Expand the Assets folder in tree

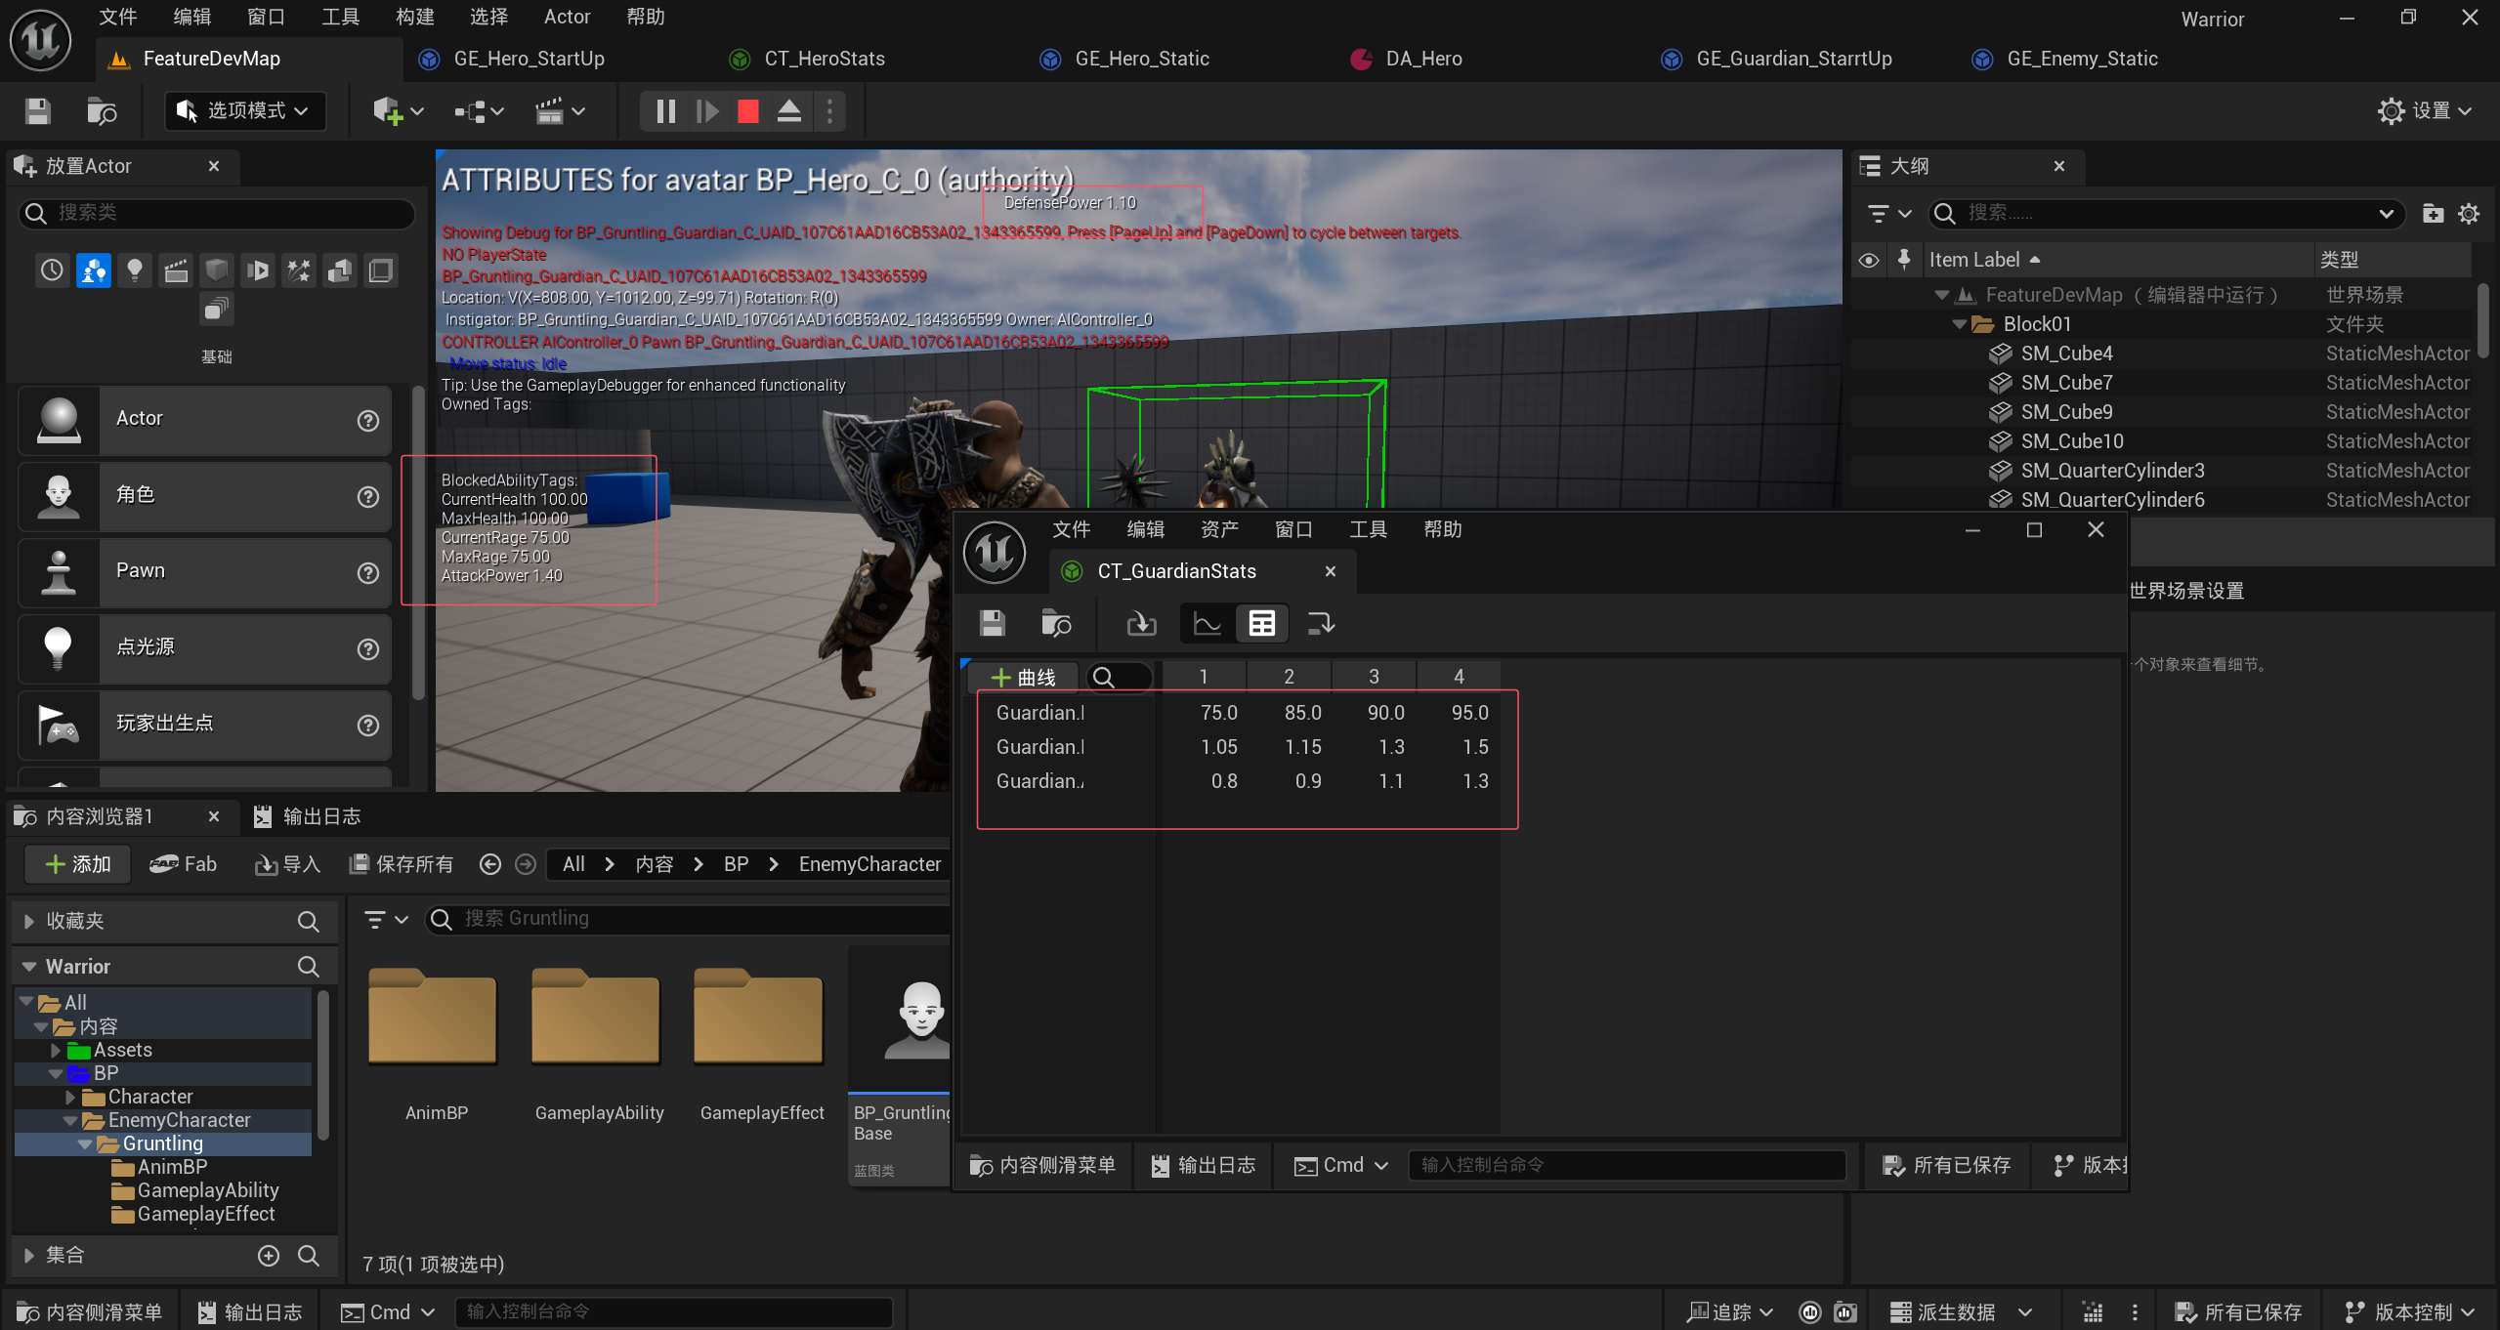pyautogui.click(x=56, y=1051)
